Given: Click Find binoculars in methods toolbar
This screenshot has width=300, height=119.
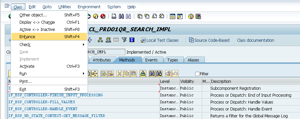Looking at the screenshot, I should pos(152,74).
